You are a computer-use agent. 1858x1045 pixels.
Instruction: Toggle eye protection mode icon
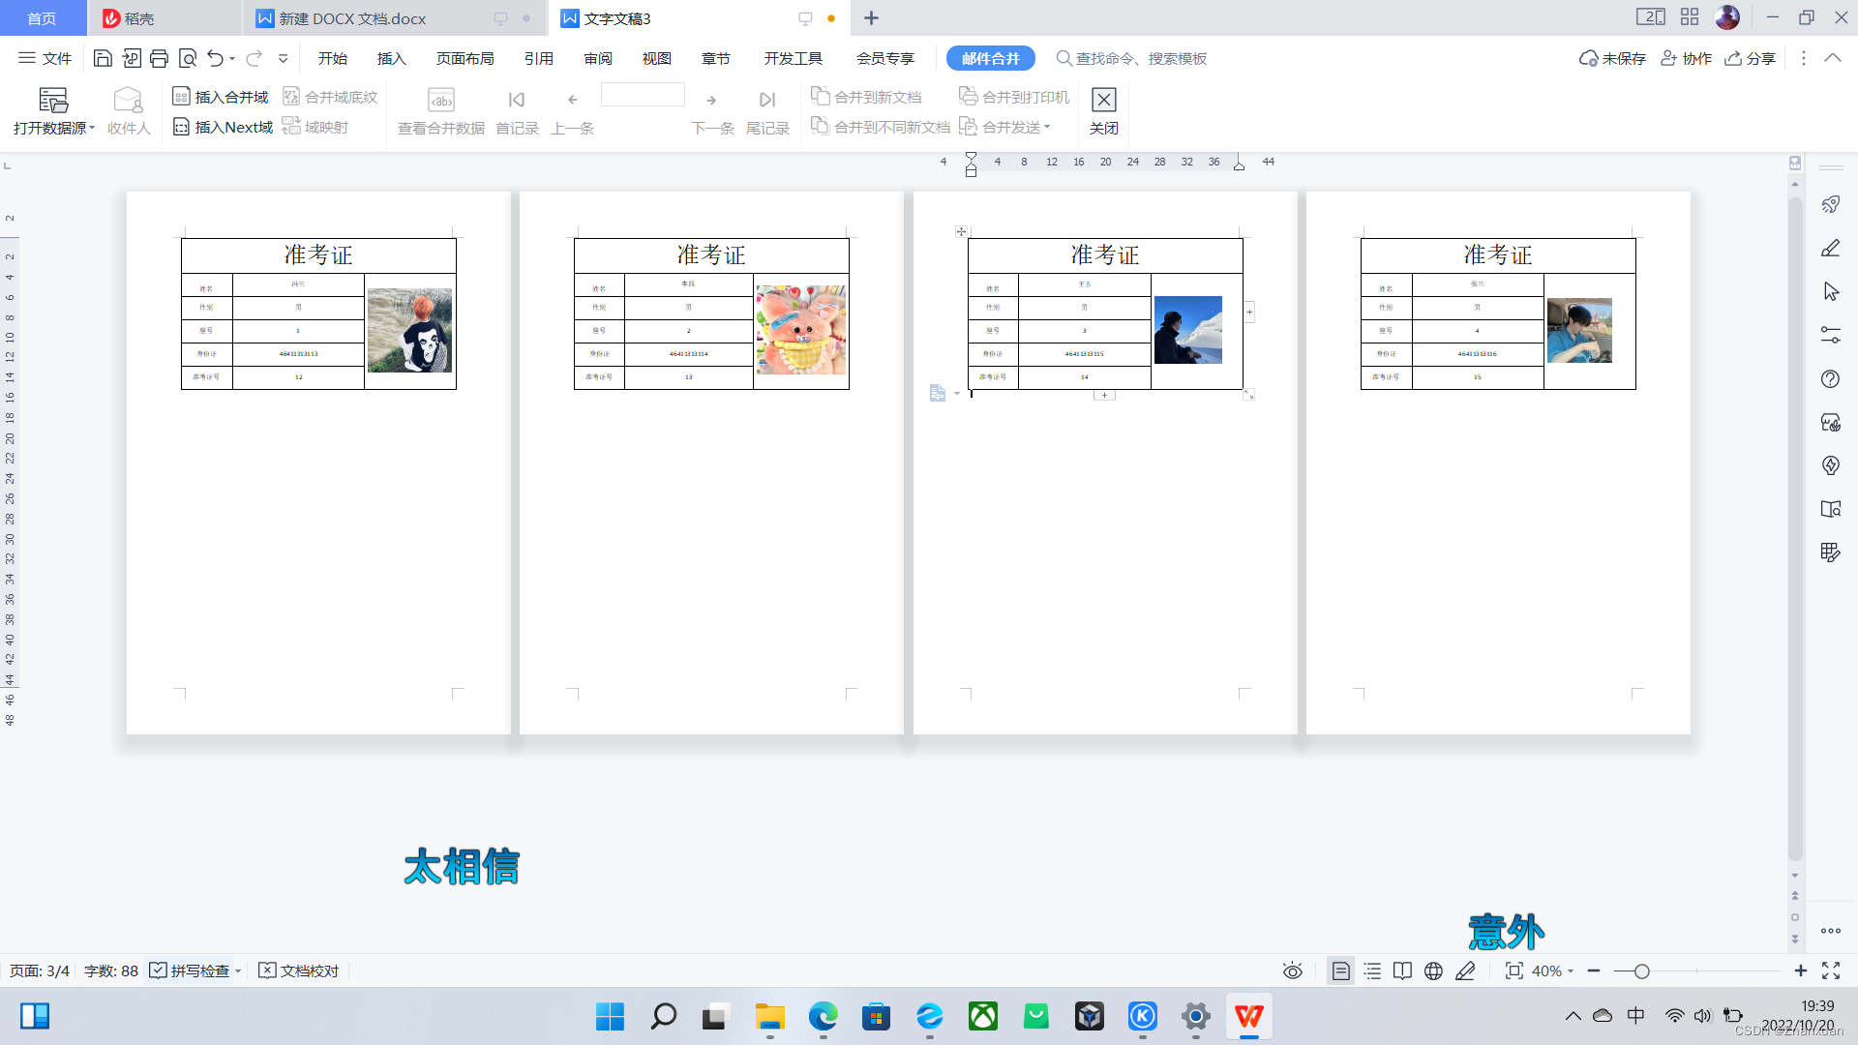[x=1292, y=970]
